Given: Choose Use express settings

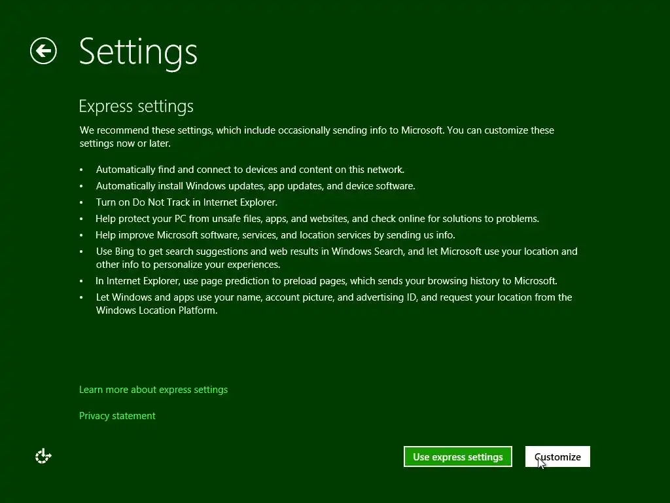Looking at the screenshot, I should (x=457, y=456).
